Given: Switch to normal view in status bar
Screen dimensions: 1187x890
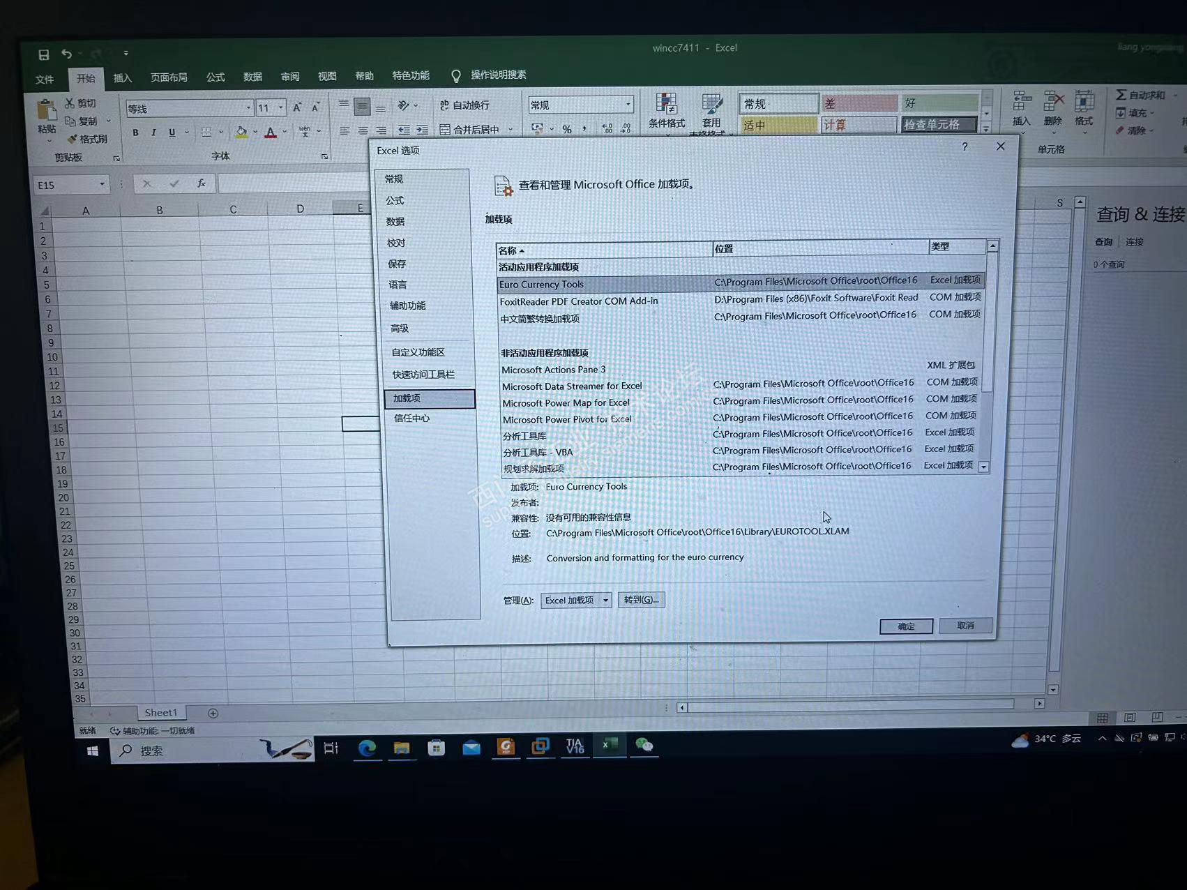Looking at the screenshot, I should click(x=1103, y=718).
